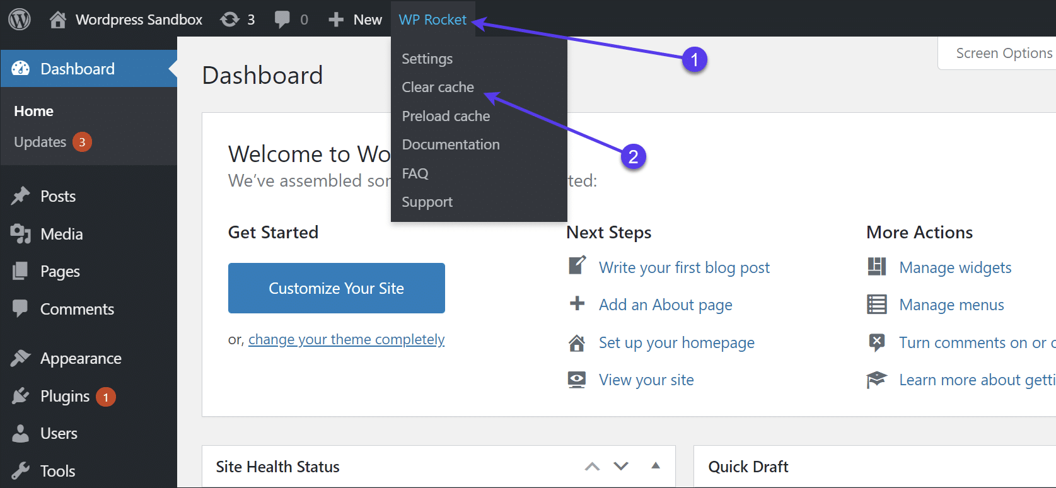Screen dimensions: 1056x488
Task: Click the plus icon next to New
Action: pyautogui.click(x=336, y=20)
